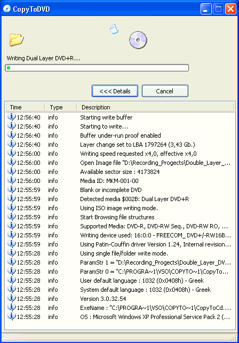Click info icon on 'Buffer under-run proof enabled' row
This screenshot has width=239, height=343.
[x=12, y=135]
